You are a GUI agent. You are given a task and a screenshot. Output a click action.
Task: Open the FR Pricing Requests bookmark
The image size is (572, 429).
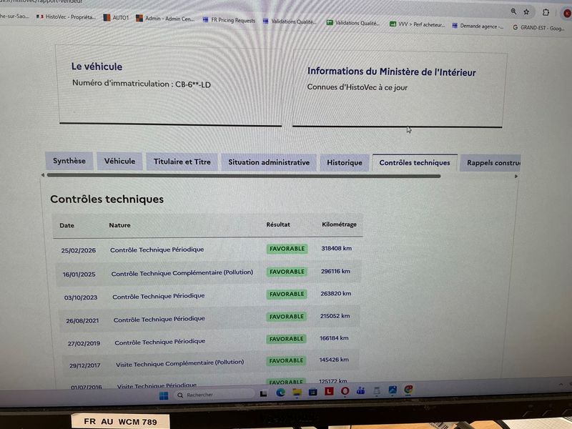pyautogui.click(x=229, y=20)
